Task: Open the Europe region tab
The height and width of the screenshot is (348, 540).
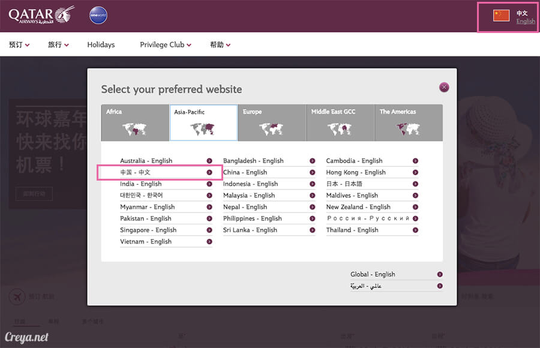Action: coord(272,122)
